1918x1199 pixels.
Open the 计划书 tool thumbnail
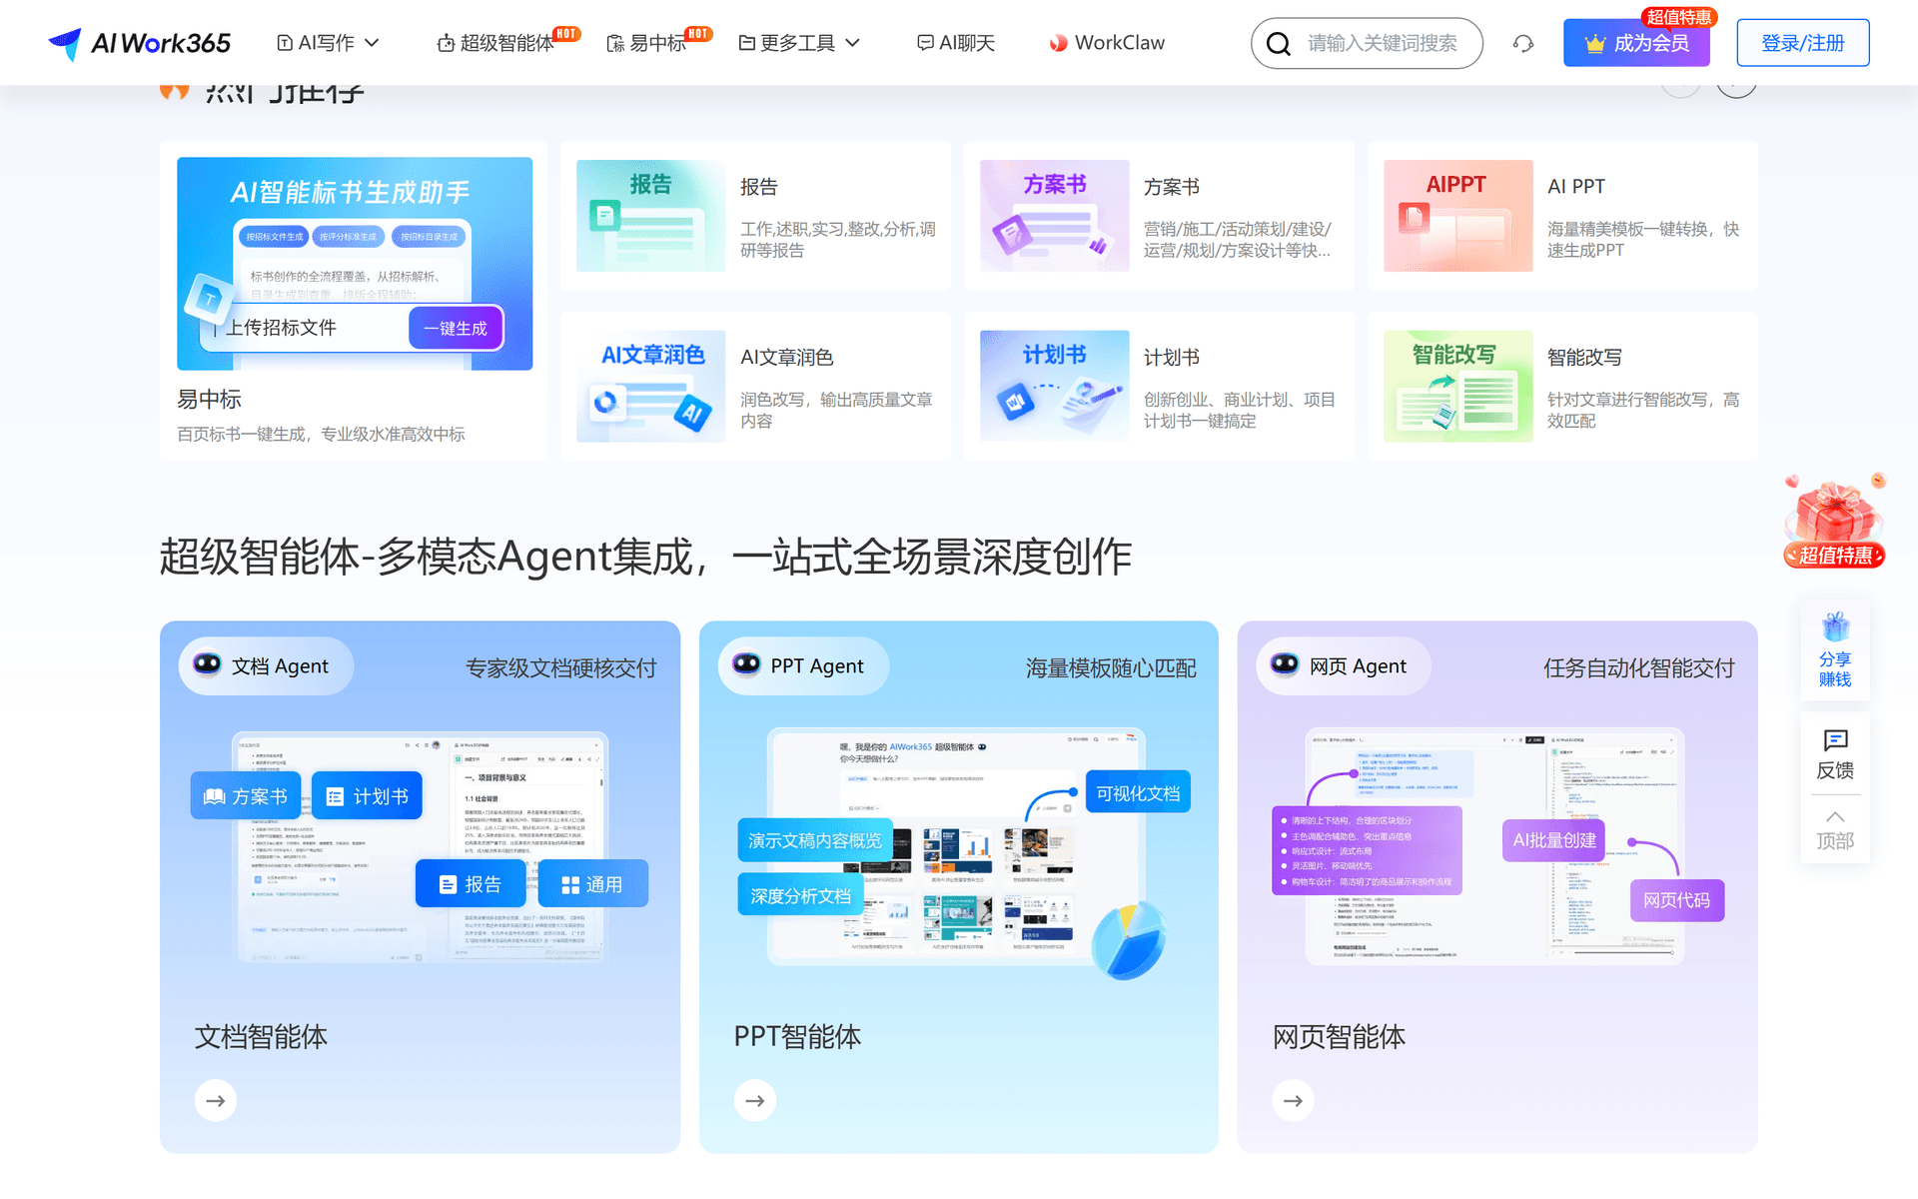[x=1054, y=386]
